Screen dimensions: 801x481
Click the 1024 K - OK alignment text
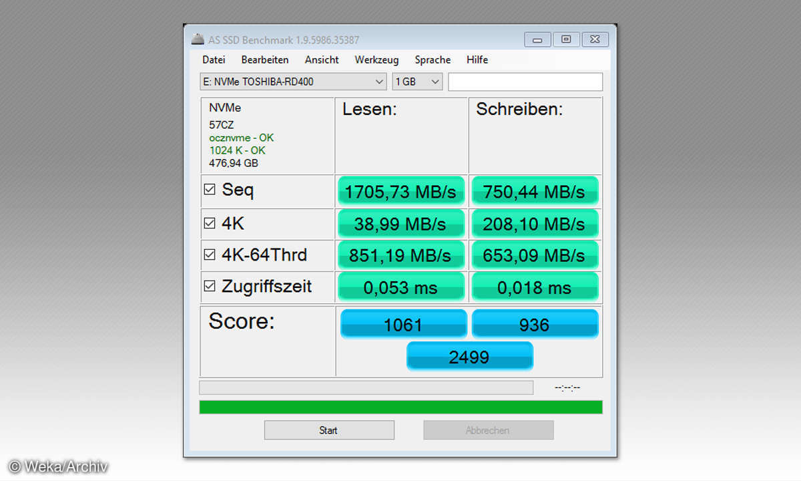click(237, 150)
